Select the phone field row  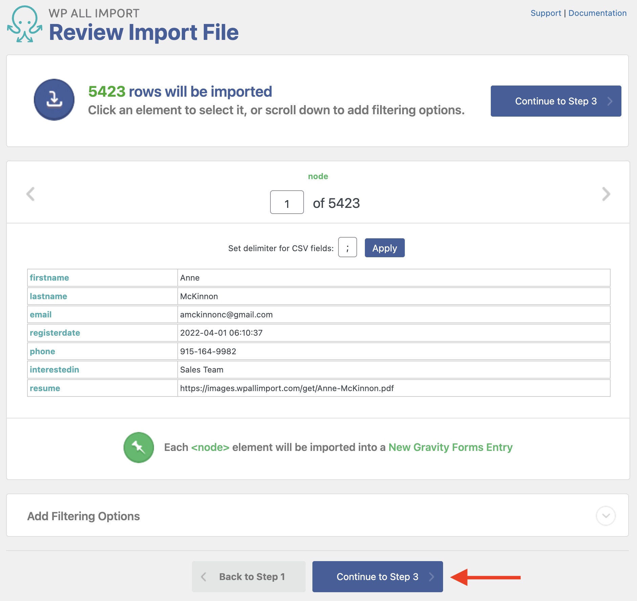coord(42,351)
